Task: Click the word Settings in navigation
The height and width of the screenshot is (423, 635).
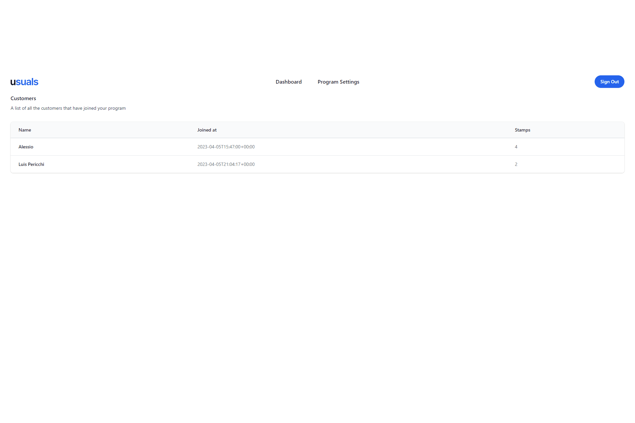Action: tap(349, 82)
